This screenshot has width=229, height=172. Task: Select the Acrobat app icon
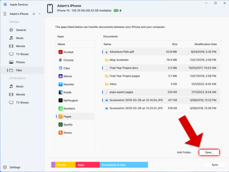coord(60,52)
